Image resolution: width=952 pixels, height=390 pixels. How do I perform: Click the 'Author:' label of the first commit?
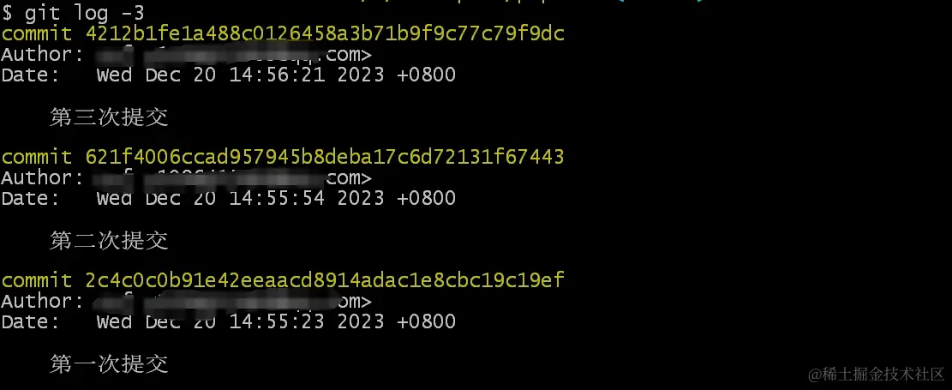43,55
